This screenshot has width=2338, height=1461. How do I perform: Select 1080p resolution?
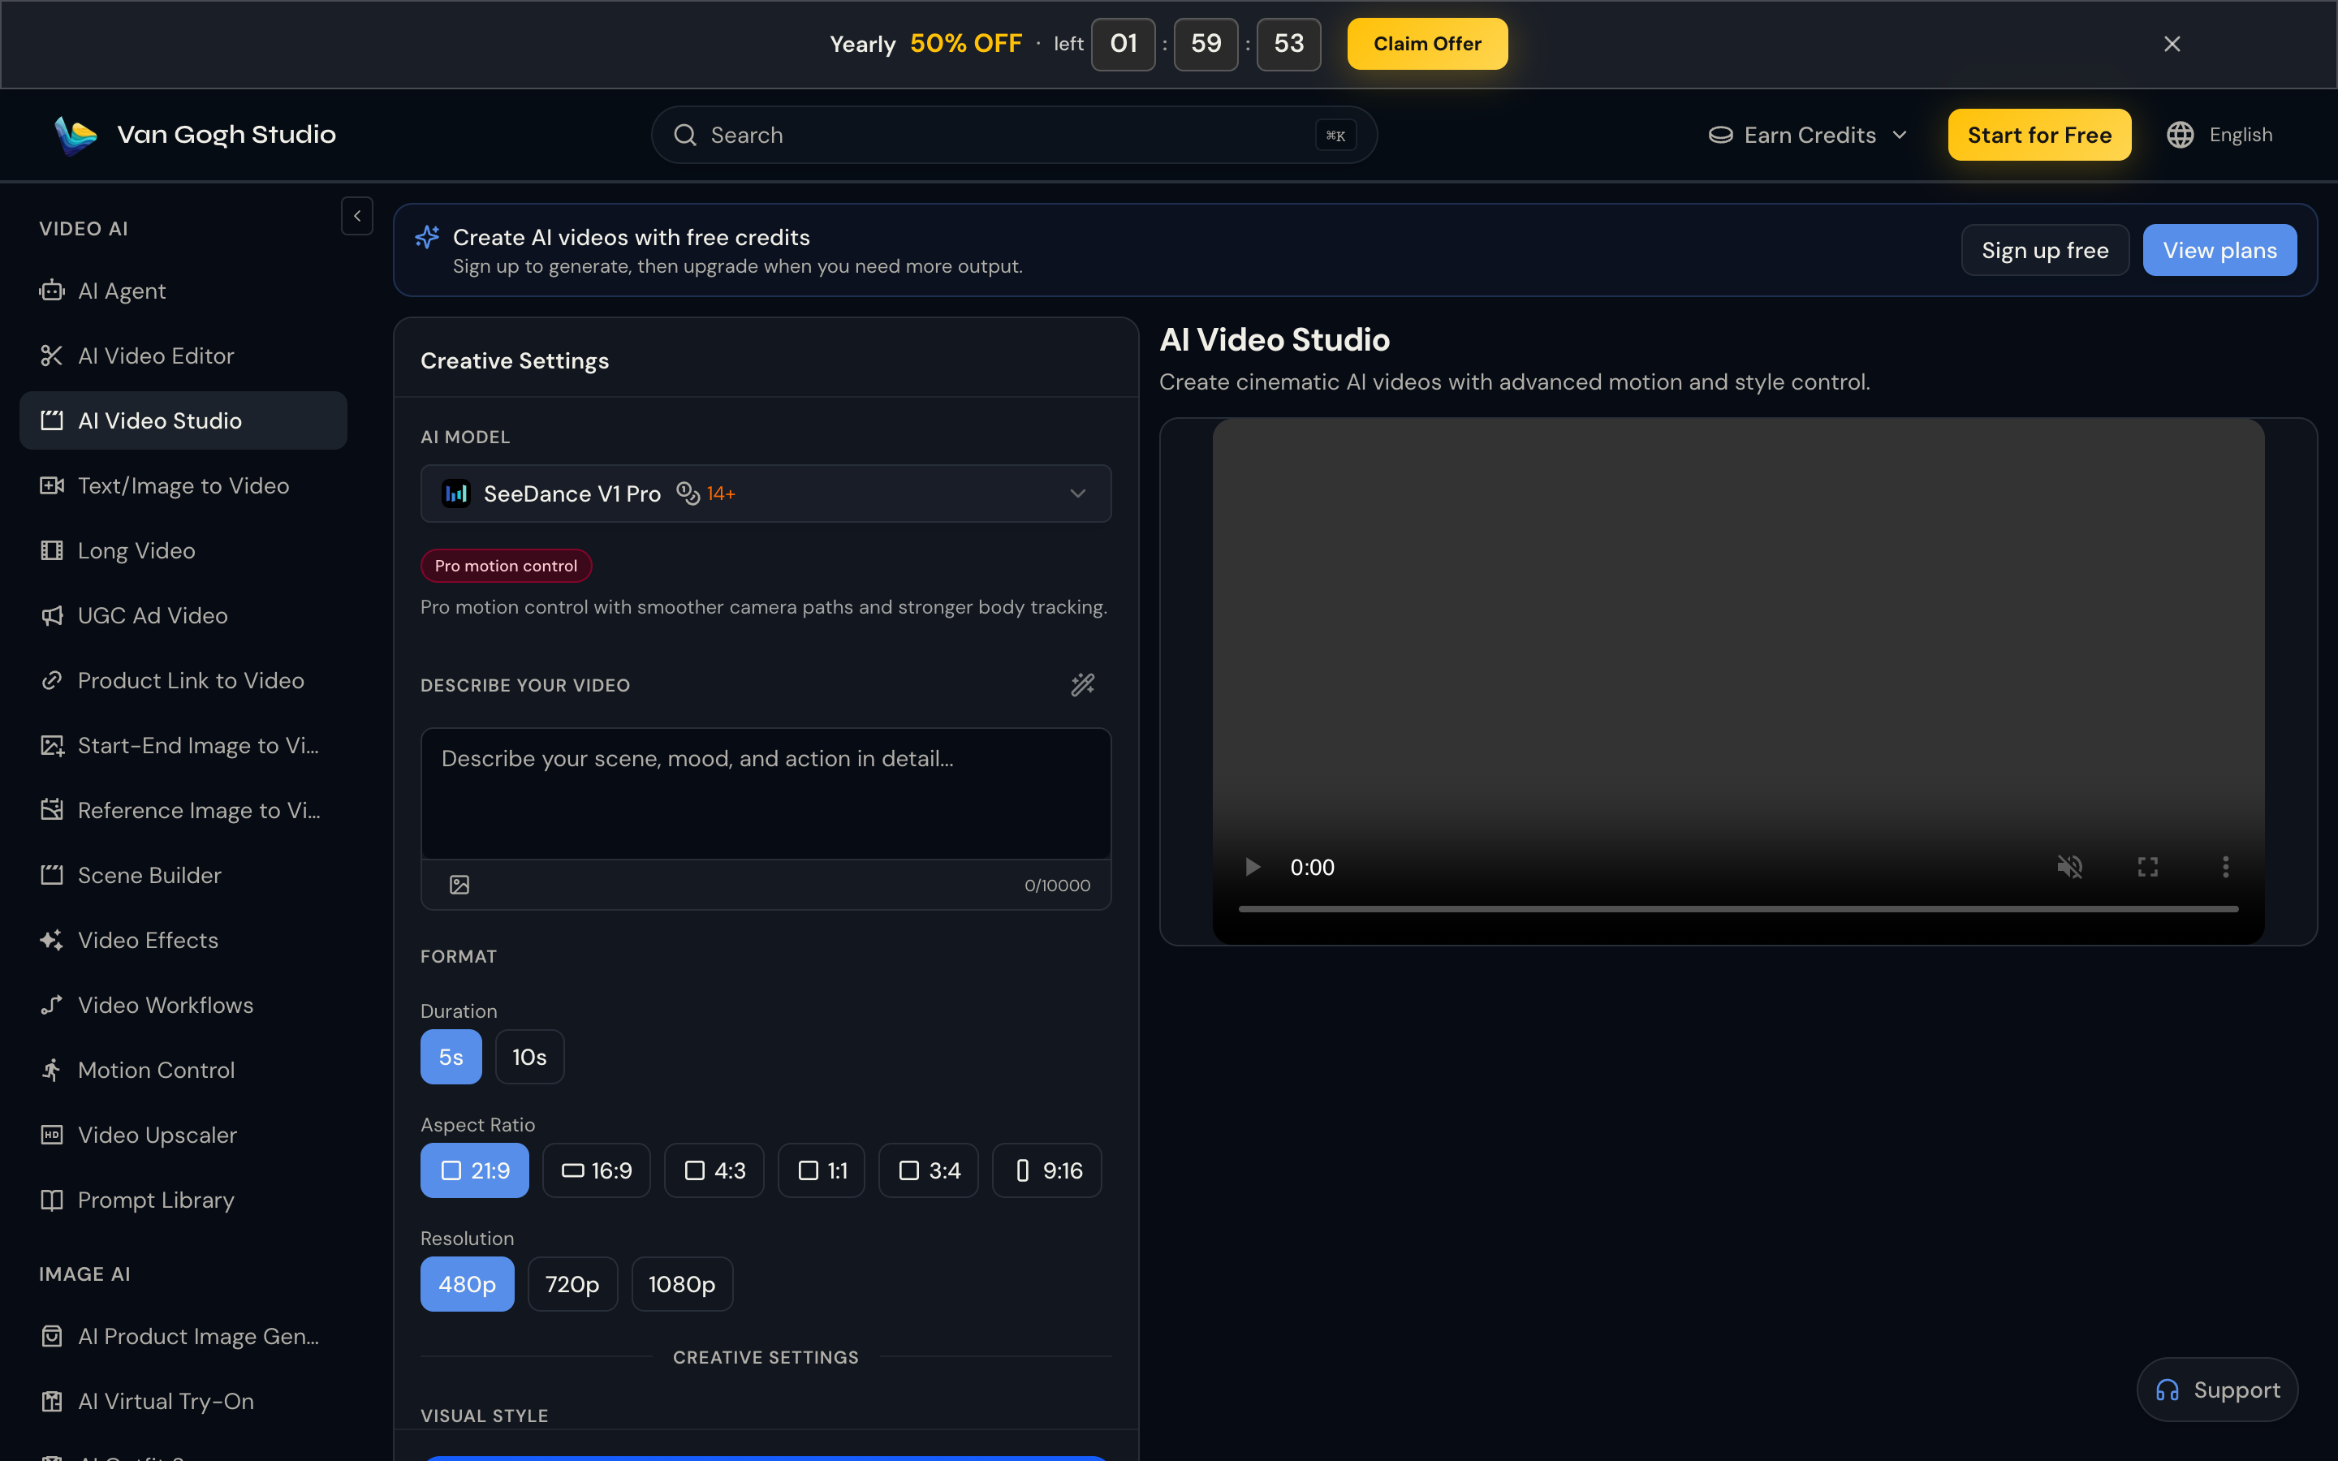coord(682,1284)
